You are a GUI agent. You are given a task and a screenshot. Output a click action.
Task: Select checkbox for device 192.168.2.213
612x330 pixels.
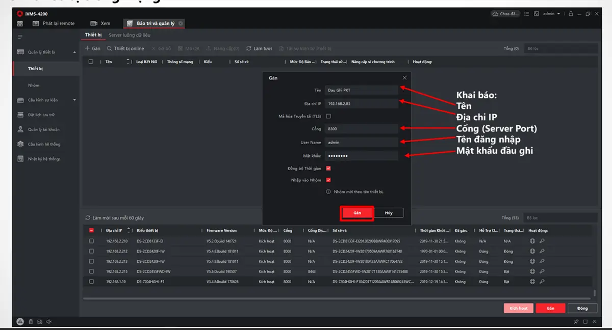[x=91, y=261]
